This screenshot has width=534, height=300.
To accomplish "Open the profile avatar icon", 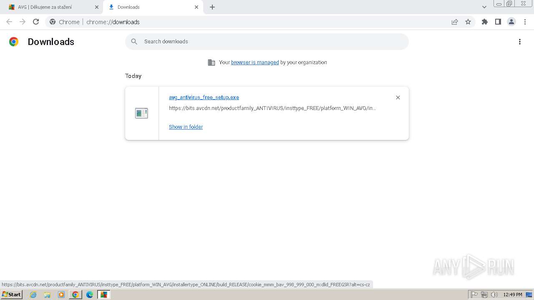I will 511,22.
